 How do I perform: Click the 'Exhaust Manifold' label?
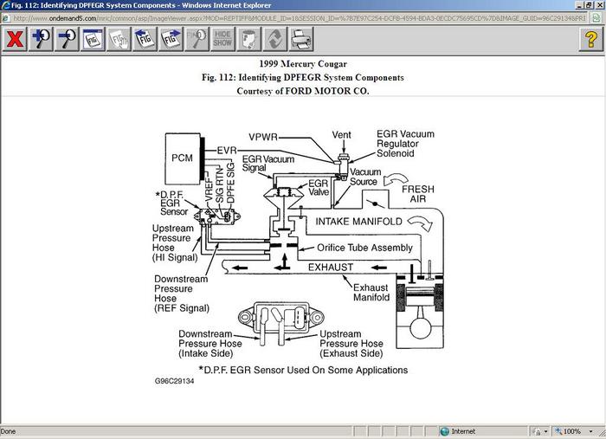(371, 293)
